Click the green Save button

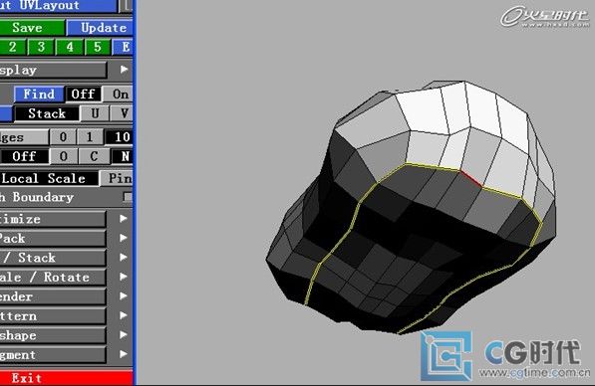click(32, 28)
